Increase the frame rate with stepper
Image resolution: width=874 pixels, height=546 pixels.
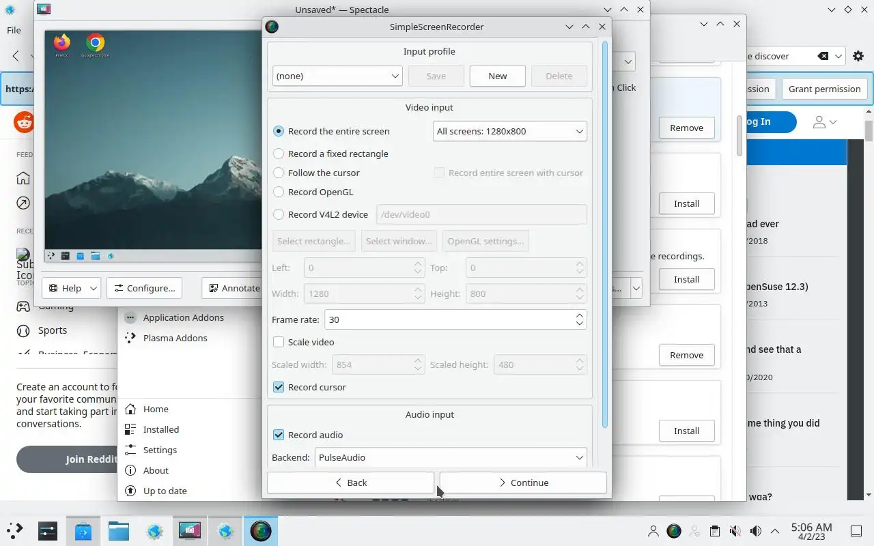[579, 315]
